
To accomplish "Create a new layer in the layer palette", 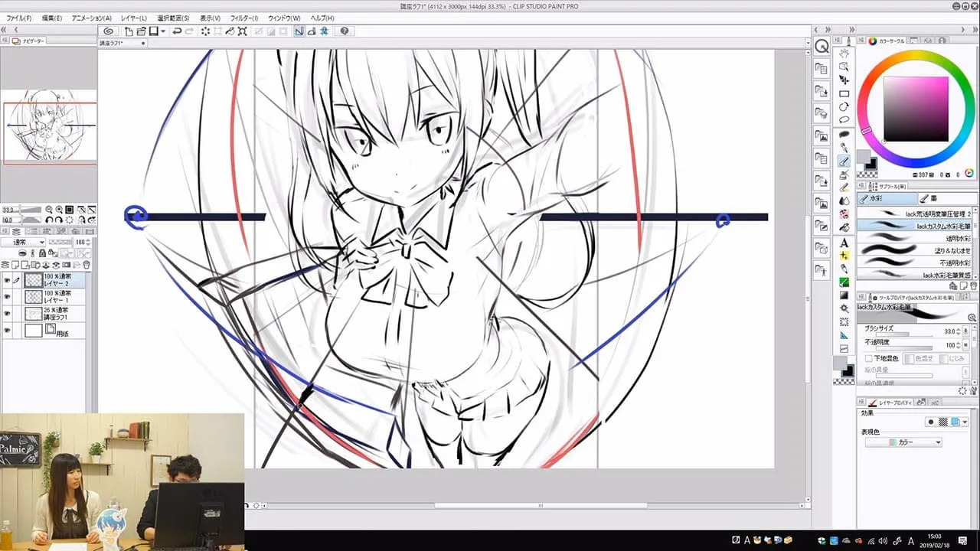I will [x=14, y=265].
